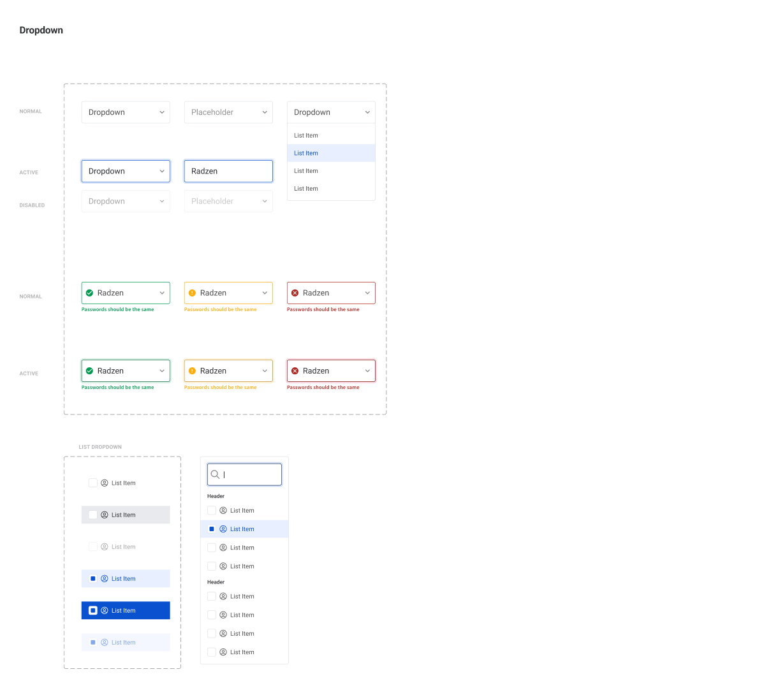The image size is (764, 681).
Task: Click the green check icon in ACTIVE-row Radzen dropdown
Action: coord(90,370)
